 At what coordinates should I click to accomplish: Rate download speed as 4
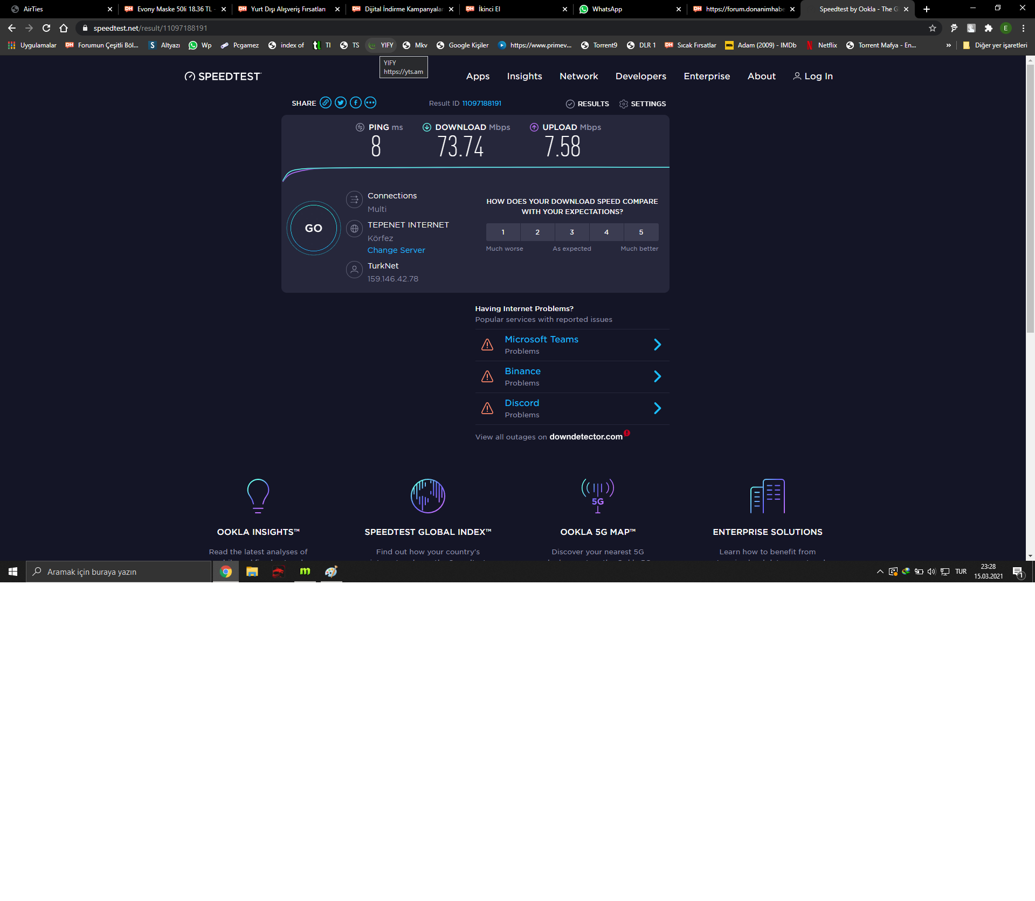pyautogui.click(x=606, y=232)
